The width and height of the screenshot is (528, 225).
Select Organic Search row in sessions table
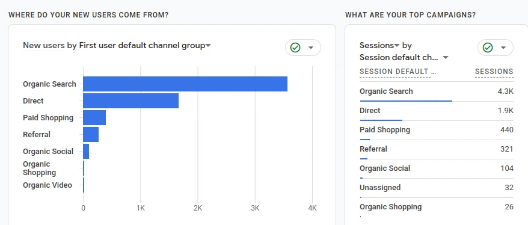point(437,91)
